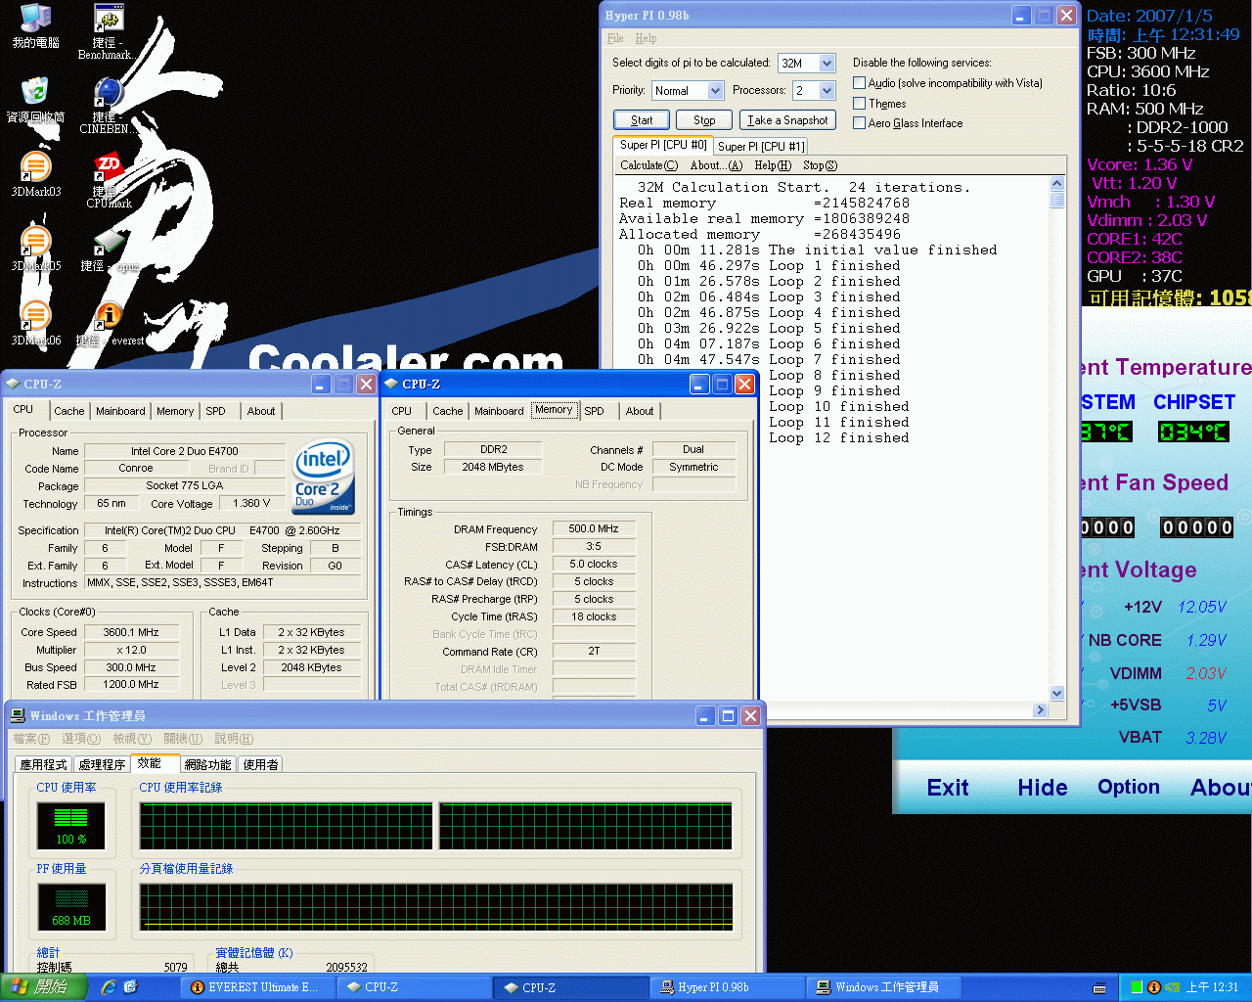Open Stop(S) menu in Super PI
The image size is (1252, 1002).
[820, 165]
